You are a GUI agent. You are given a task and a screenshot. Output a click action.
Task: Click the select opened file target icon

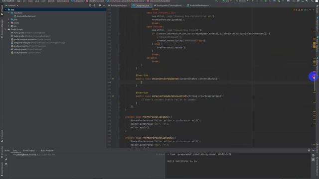tap(90, 5)
